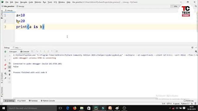Click Stop icon in debug sidebar
The image size is (198, 111).
[x=5, y=60]
